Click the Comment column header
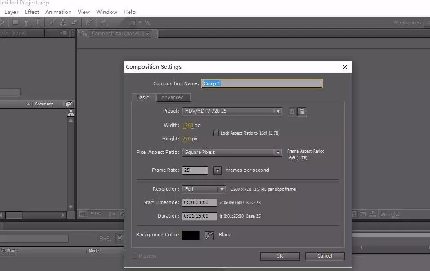 pos(44,104)
